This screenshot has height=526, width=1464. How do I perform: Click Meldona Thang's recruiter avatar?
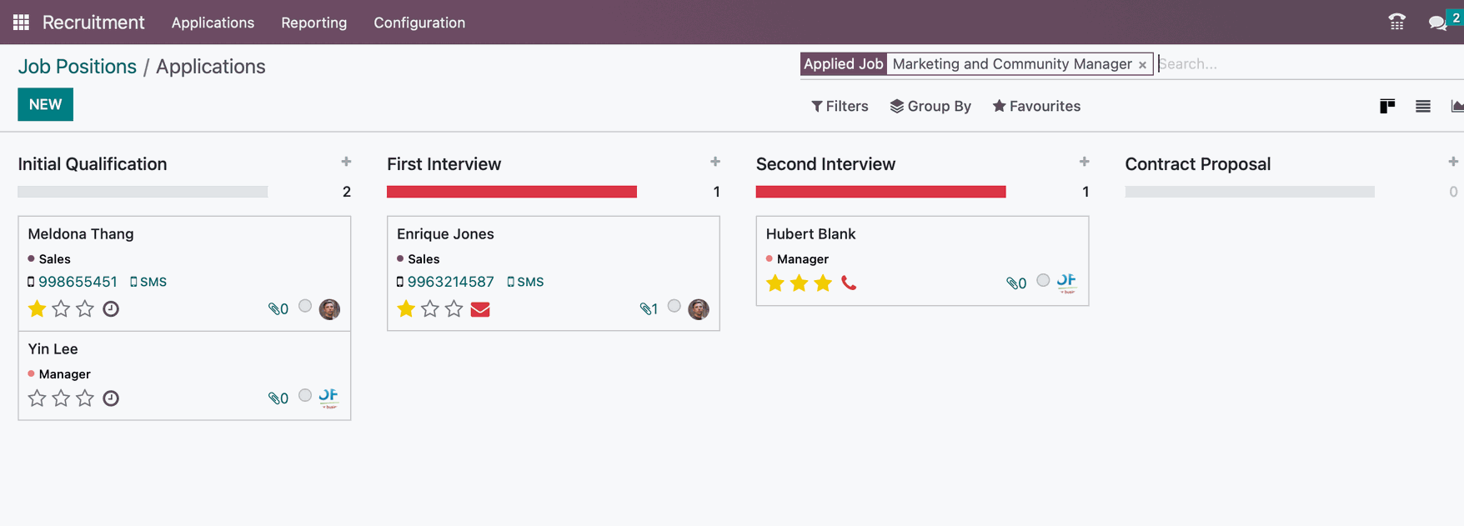pos(329,309)
